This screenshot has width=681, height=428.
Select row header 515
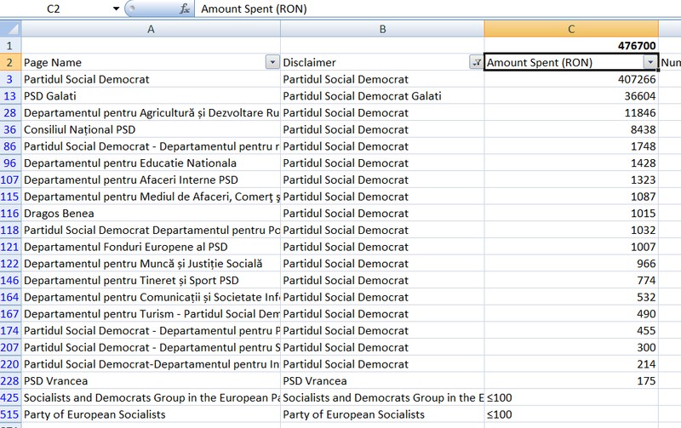tap(10, 414)
